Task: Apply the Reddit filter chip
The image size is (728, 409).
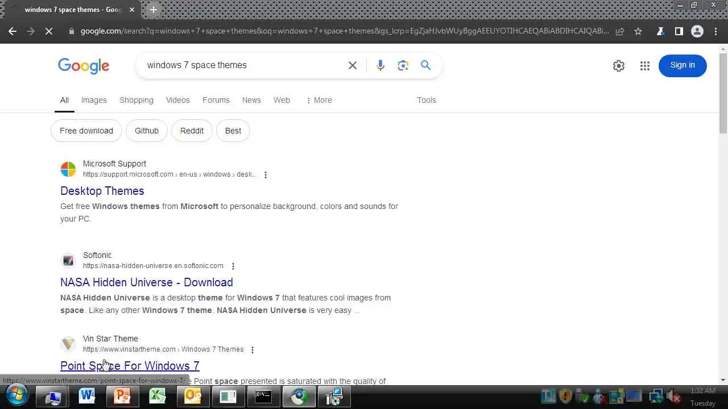Action: 192,131
